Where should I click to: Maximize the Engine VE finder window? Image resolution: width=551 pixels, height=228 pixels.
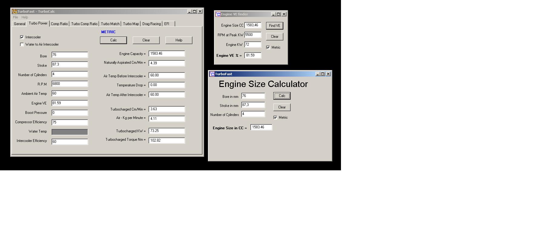[x=279, y=14]
